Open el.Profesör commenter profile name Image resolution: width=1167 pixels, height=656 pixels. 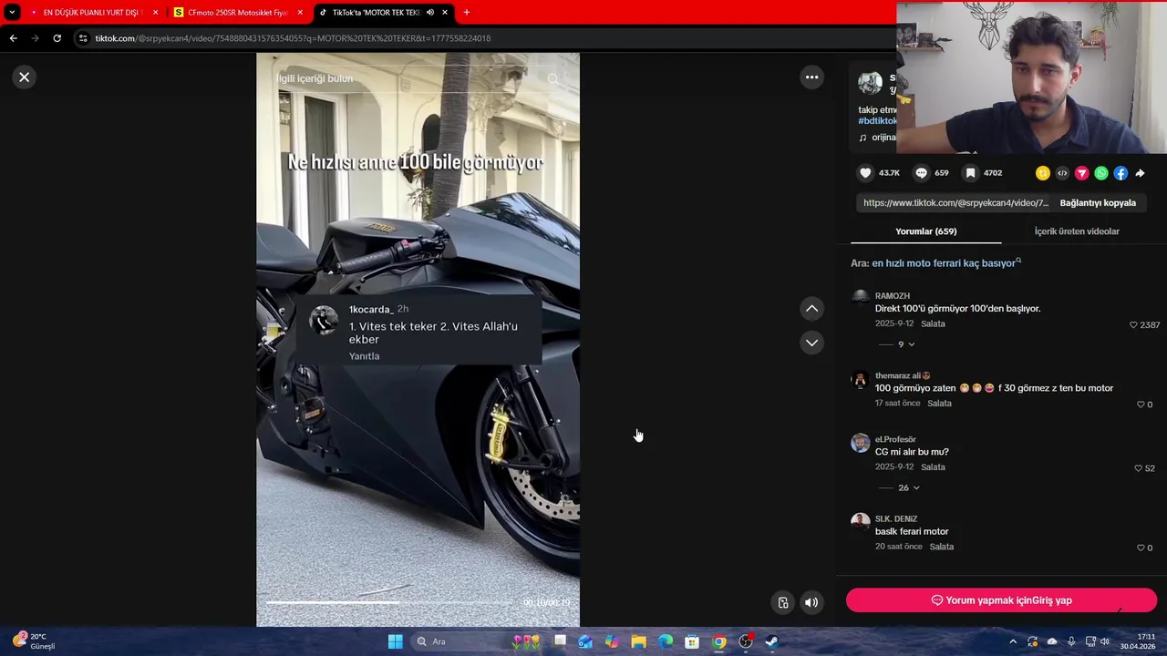tap(895, 439)
